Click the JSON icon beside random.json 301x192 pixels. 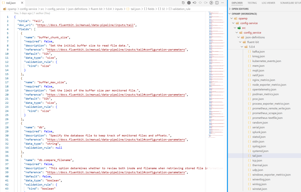click(x=249, y=123)
